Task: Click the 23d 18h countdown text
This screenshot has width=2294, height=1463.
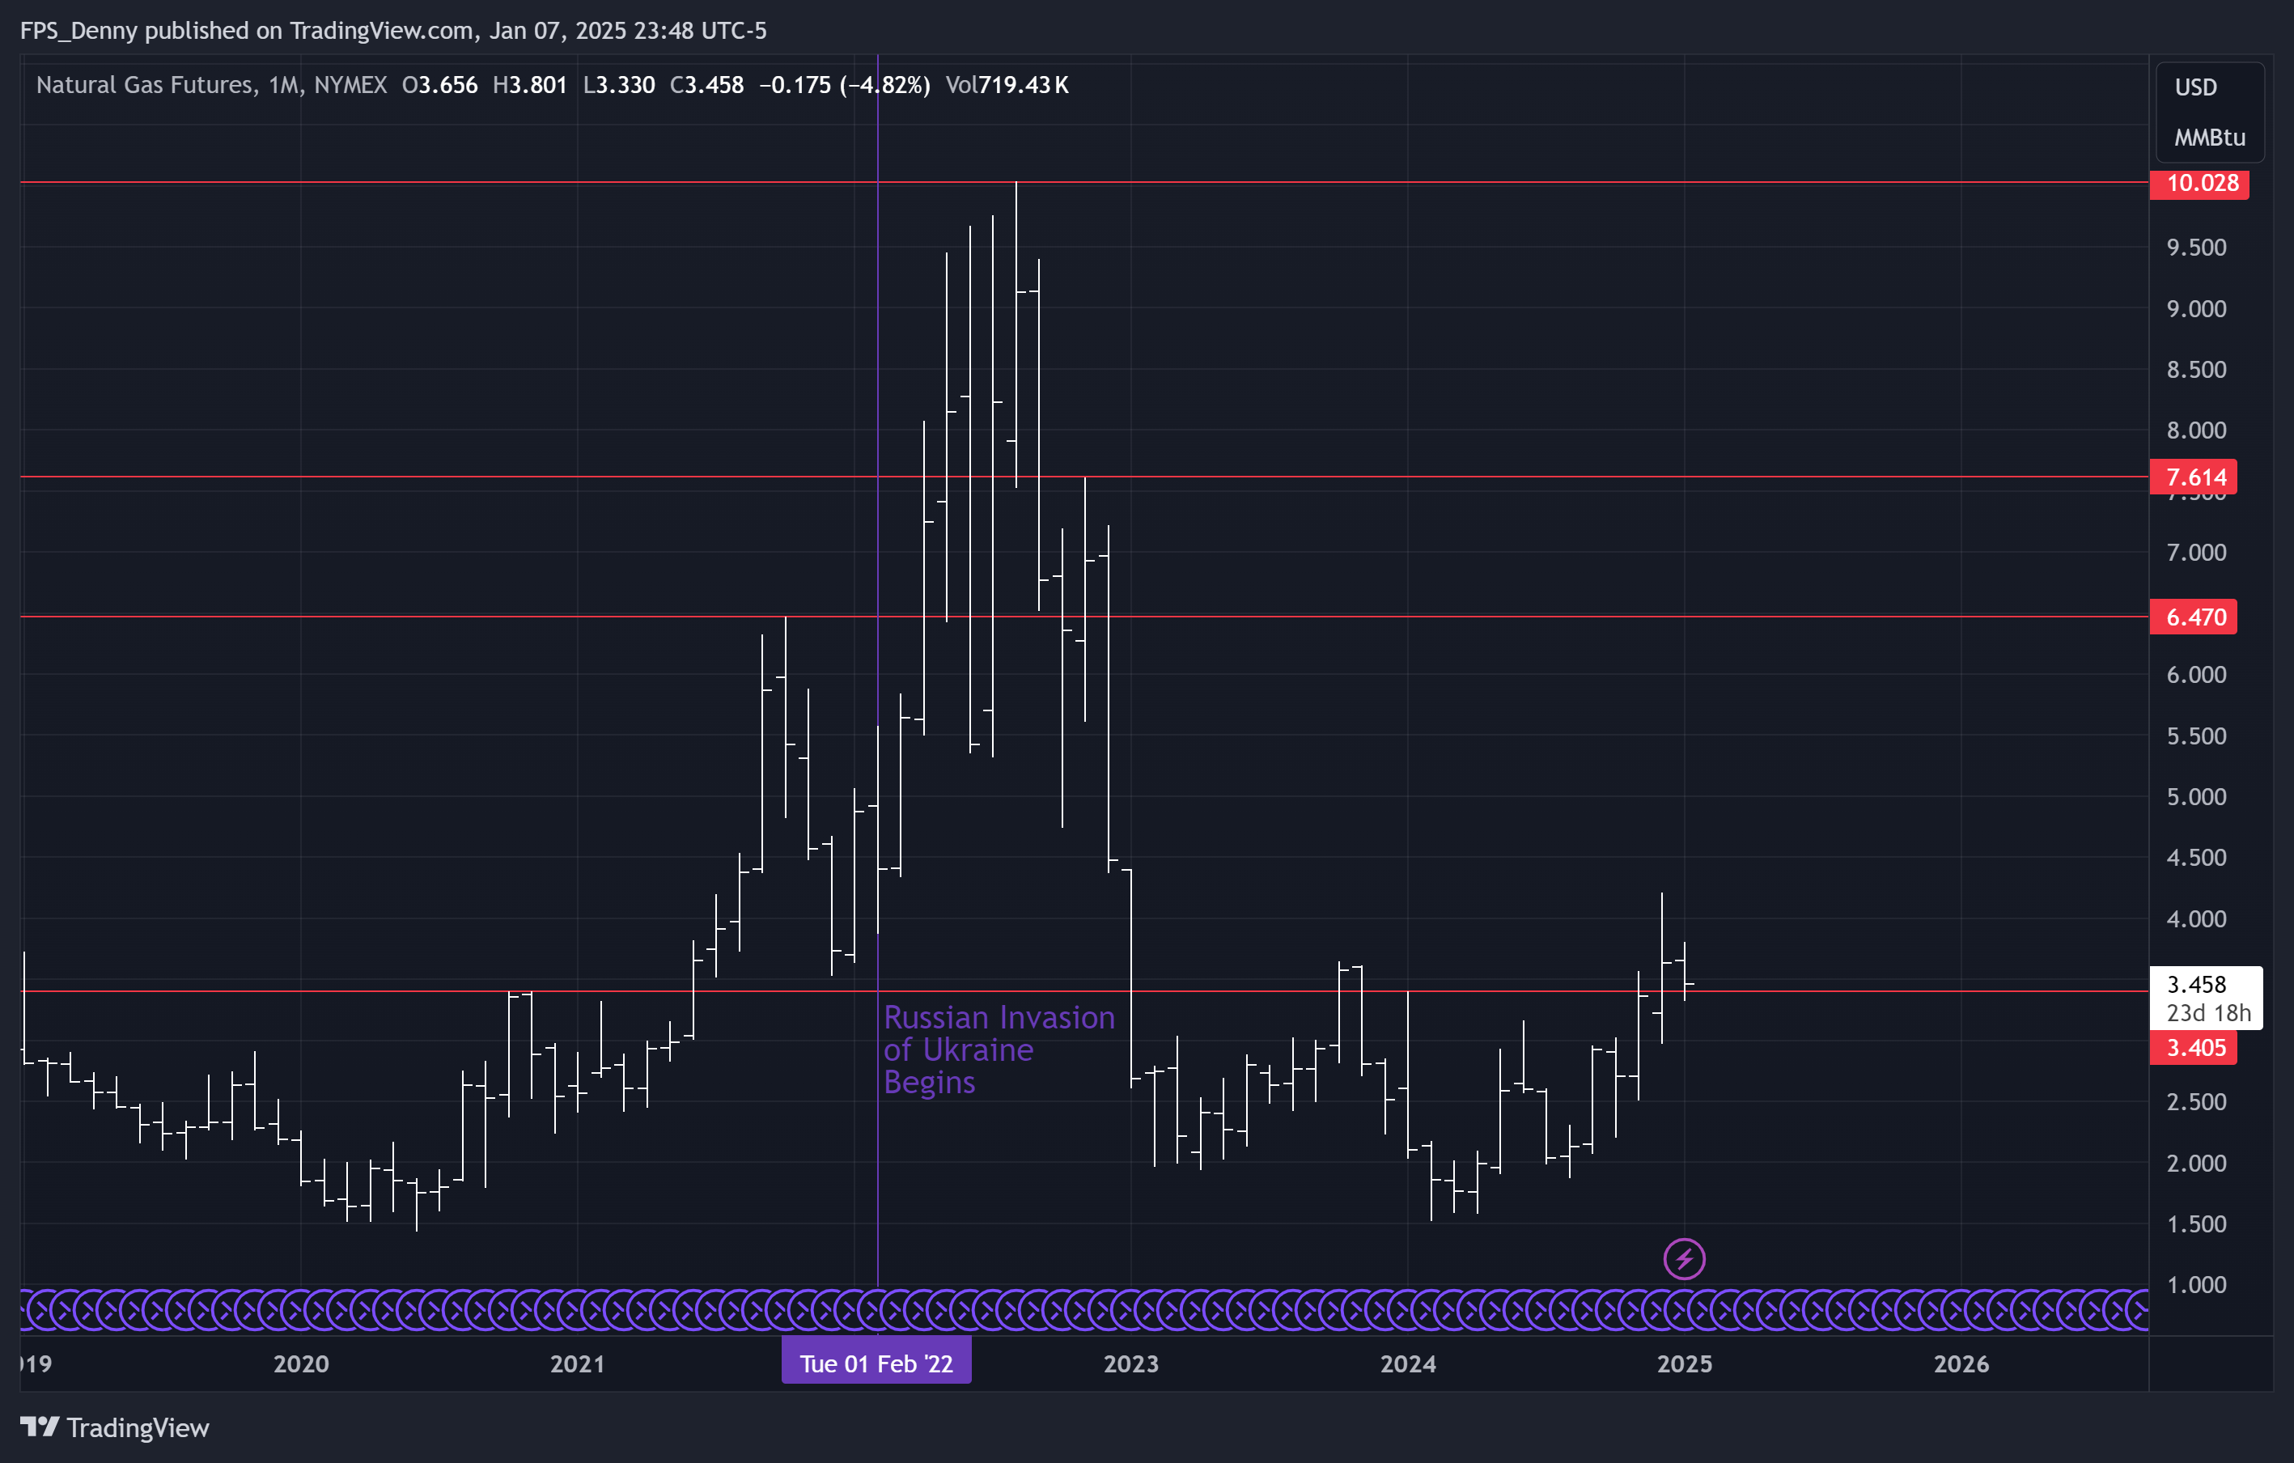Action: pos(2208,1012)
